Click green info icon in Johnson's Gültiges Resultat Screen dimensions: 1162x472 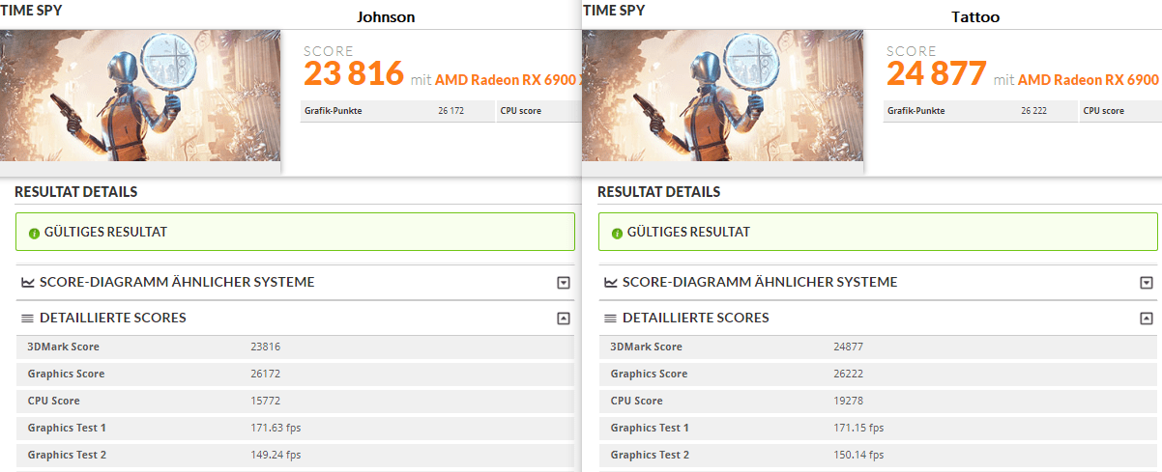coord(34,233)
